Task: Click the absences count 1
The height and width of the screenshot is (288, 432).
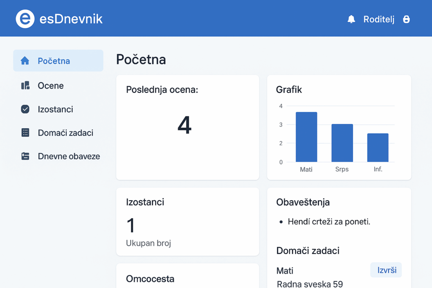Action: [131, 225]
